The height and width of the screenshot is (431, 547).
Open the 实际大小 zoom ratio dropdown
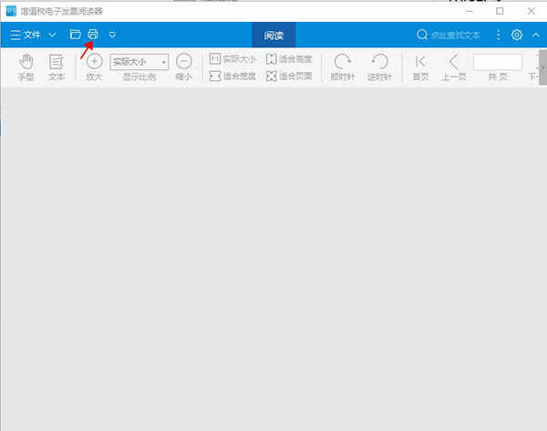pyautogui.click(x=139, y=62)
